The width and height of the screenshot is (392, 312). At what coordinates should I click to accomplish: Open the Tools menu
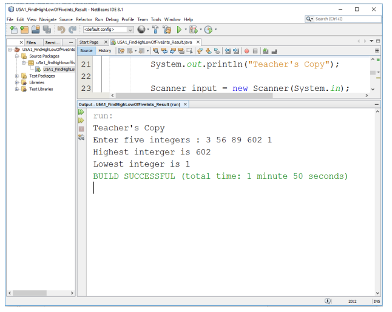coord(156,19)
